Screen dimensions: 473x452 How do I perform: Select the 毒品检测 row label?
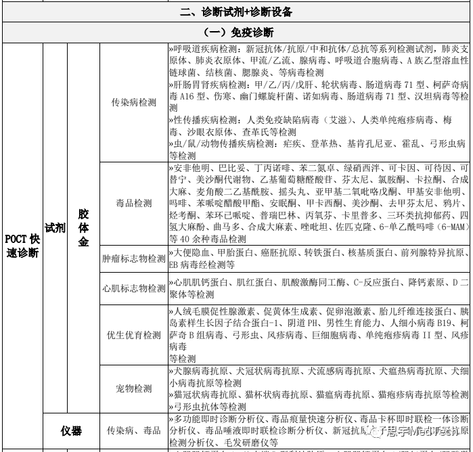point(133,203)
